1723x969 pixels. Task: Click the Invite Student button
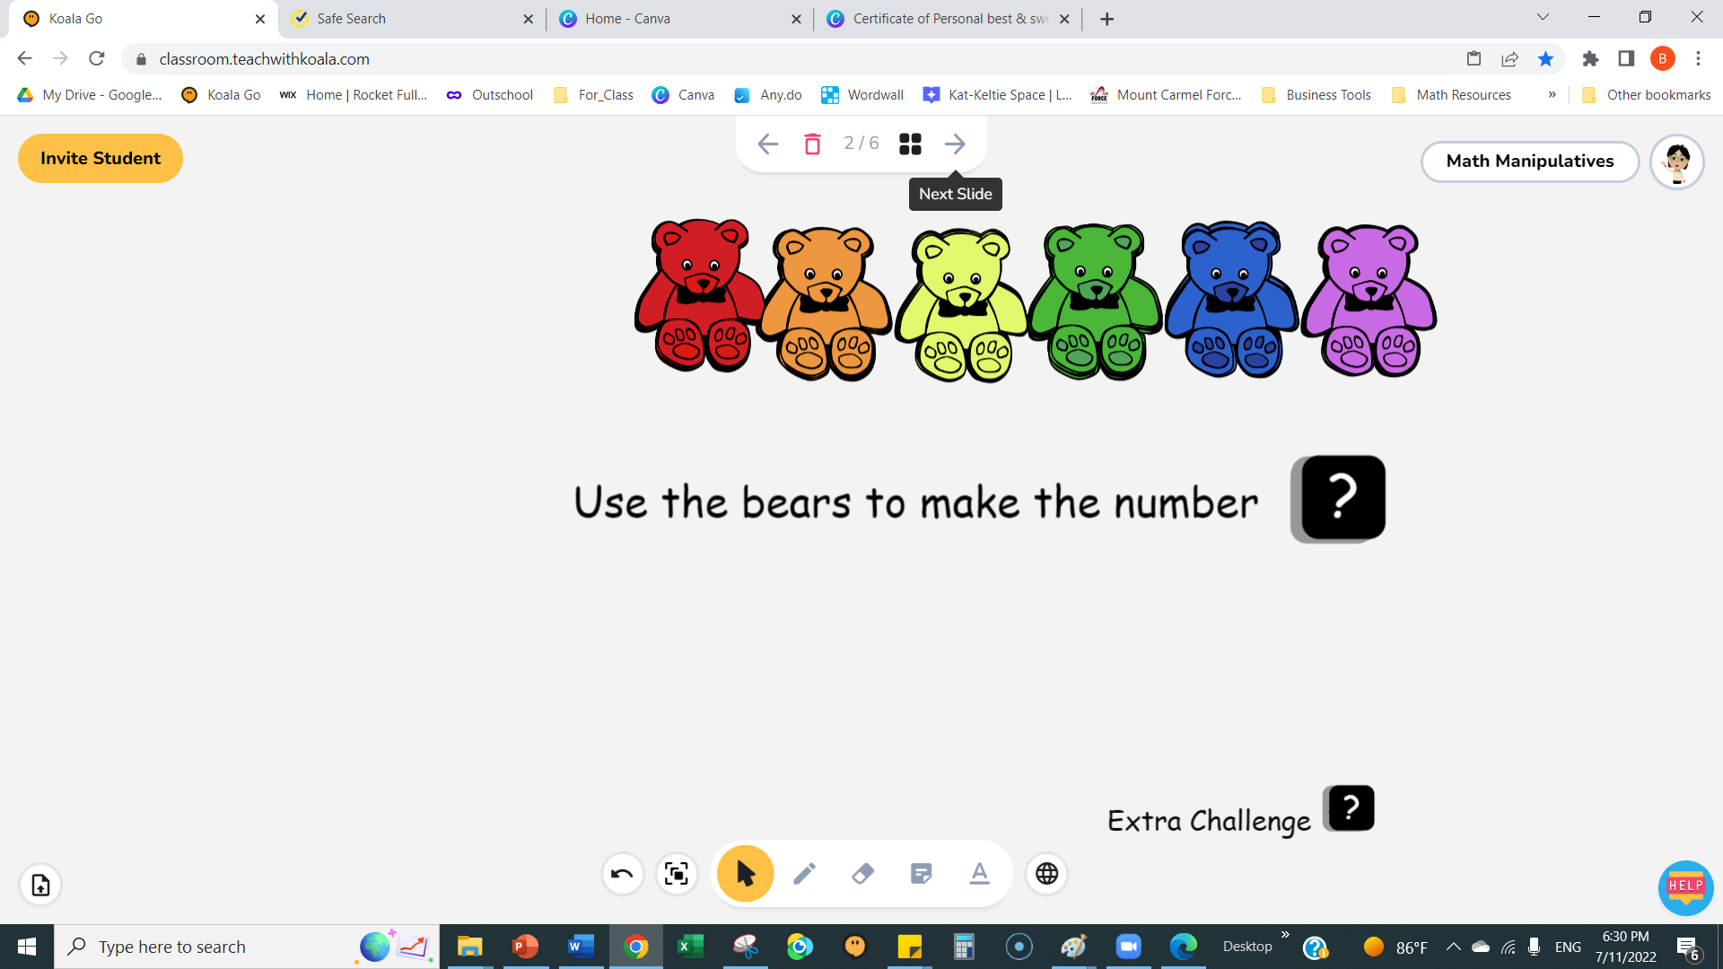[x=100, y=158]
